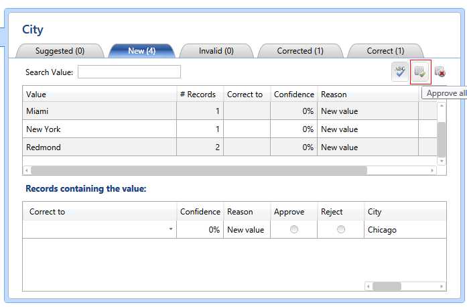Image resolution: width=467 pixels, height=307 pixels.
Task: Click the upper grid Correct to column header
Action: click(247, 95)
